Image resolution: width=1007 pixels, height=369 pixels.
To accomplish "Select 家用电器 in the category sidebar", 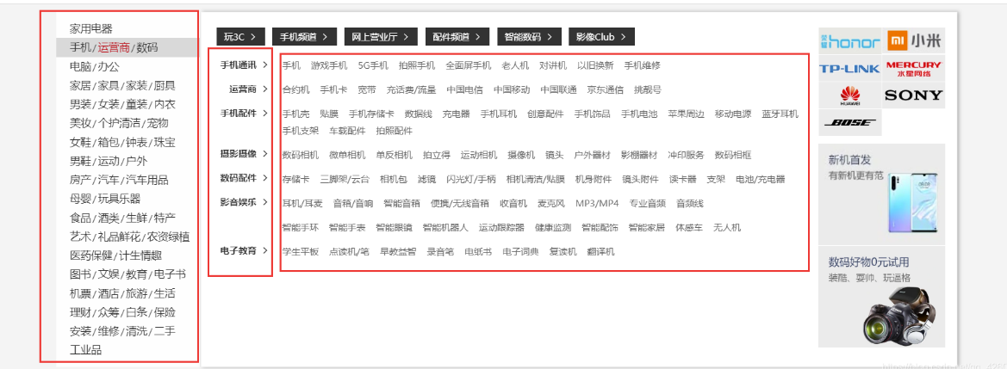I will [x=91, y=29].
